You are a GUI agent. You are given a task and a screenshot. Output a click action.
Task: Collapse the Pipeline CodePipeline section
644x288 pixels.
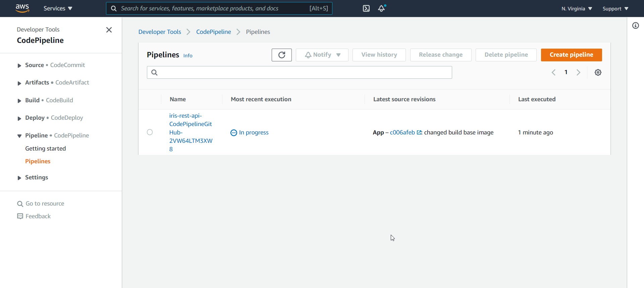tap(19, 136)
